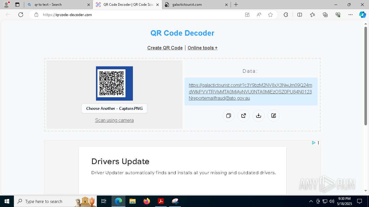Image resolution: width=369 pixels, height=207 pixels.
Task: Close the 'qr to text - Search' tab
Action: click(x=89, y=5)
